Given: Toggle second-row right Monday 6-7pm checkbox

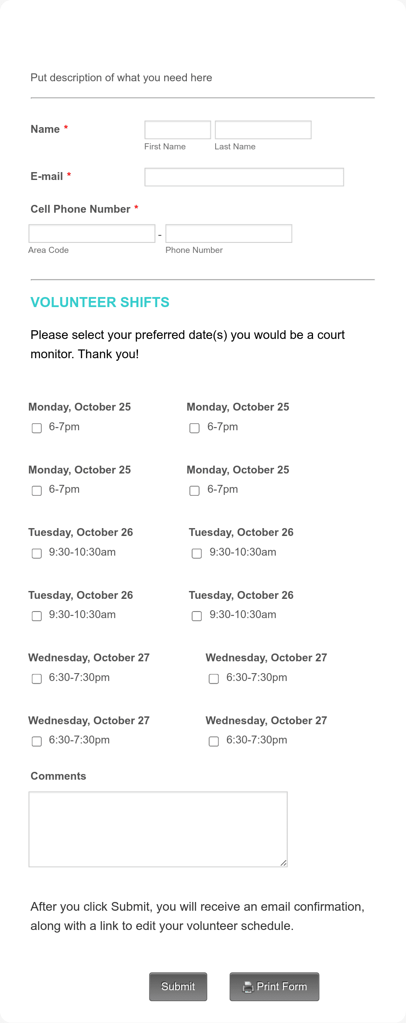Looking at the screenshot, I should pos(195,491).
